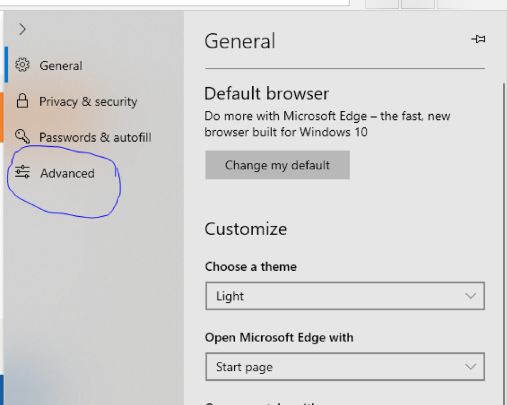The width and height of the screenshot is (507, 405).
Task: Click the Passwords & autofill key icon
Action: click(x=22, y=137)
